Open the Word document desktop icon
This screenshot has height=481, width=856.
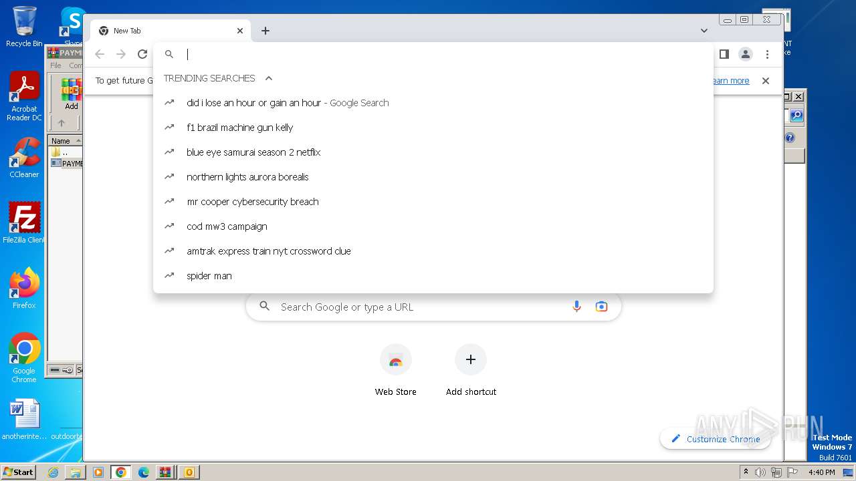click(x=24, y=420)
